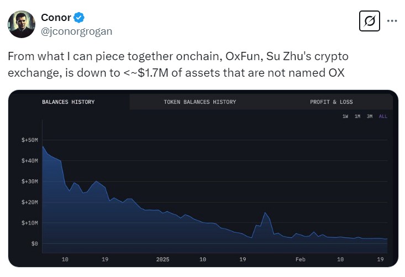Click the chart peak near $+50M

(43, 146)
